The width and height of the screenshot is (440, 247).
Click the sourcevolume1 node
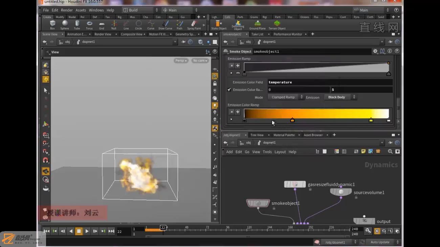point(341,192)
